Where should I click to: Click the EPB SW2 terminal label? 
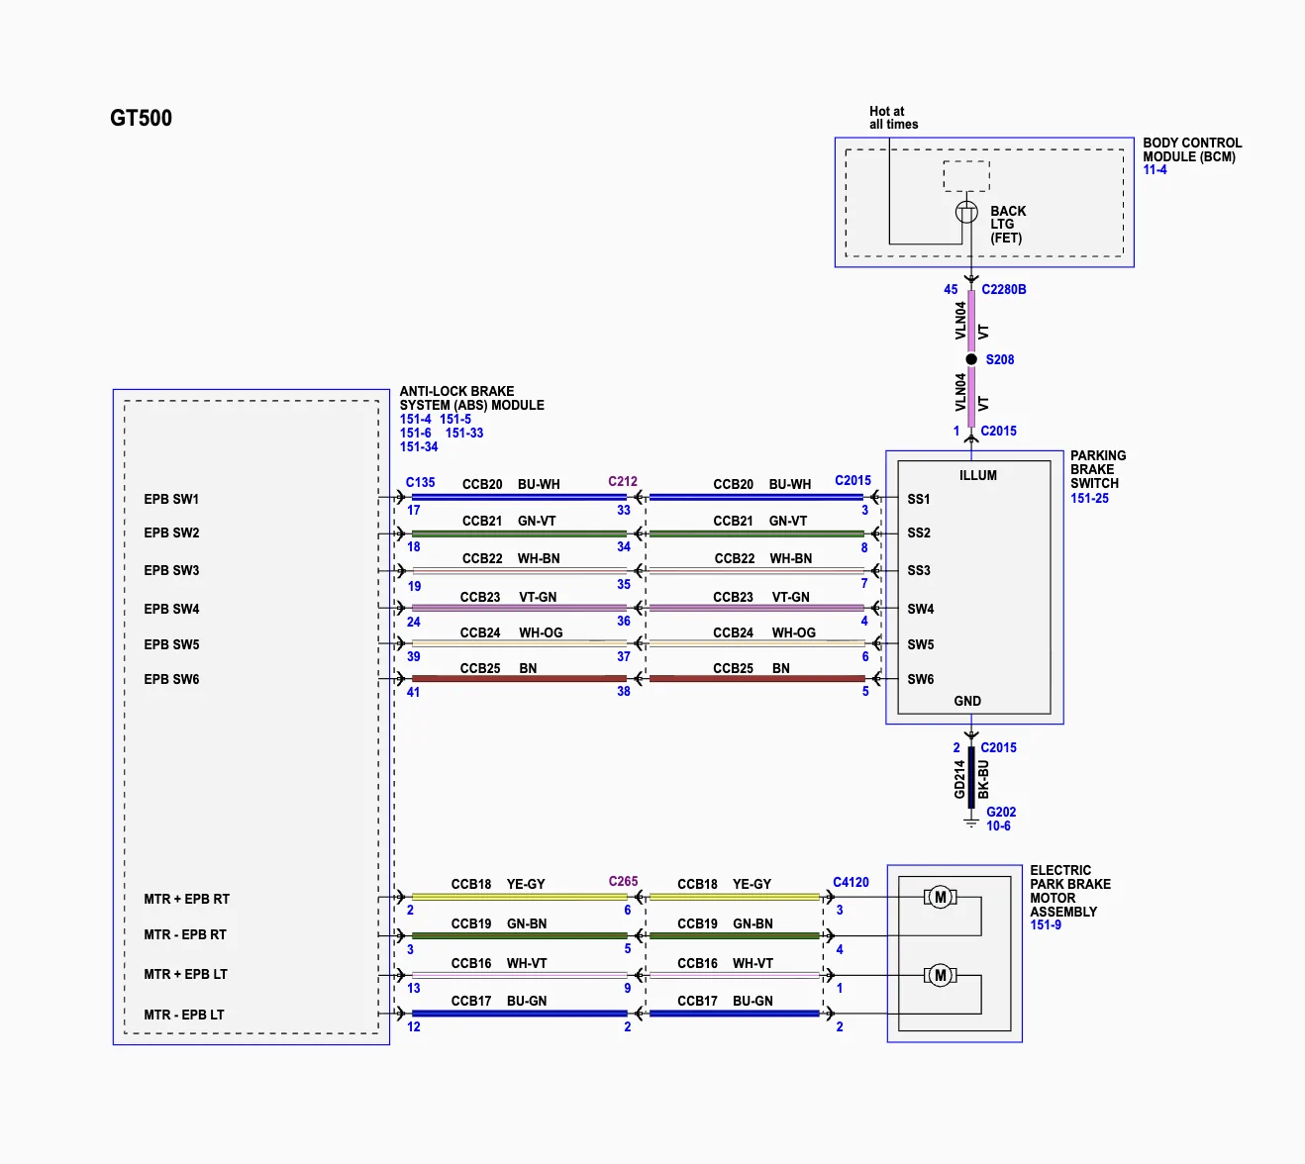pos(171,533)
